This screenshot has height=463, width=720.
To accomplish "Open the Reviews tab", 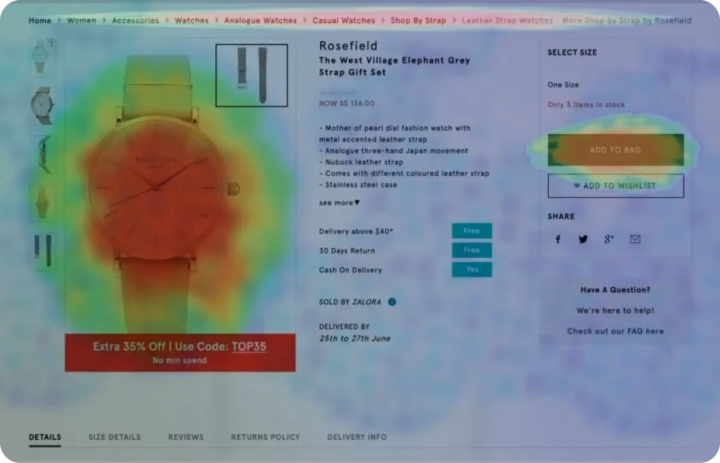I will (186, 437).
